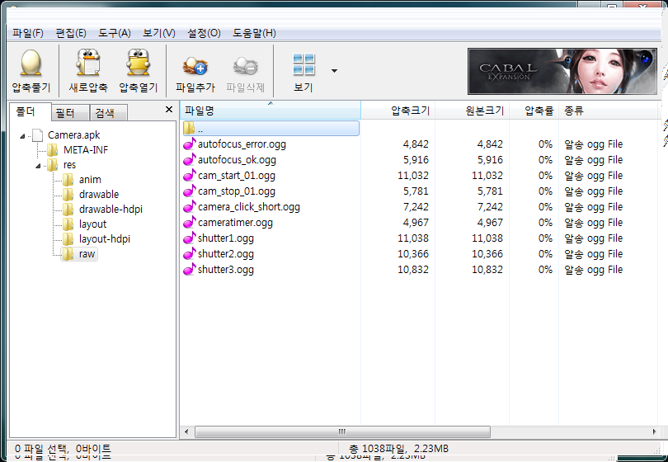
Task: Click the 압축열기 (open archive) icon
Action: point(138,64)
